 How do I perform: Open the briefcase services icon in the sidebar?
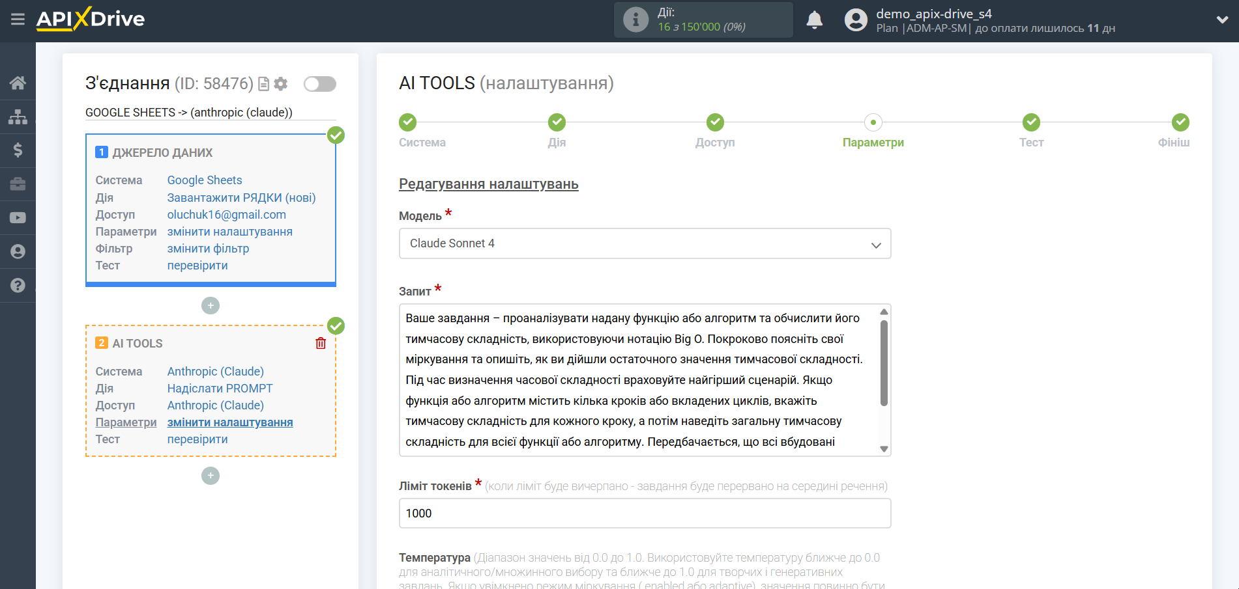[x=18, y=184]
